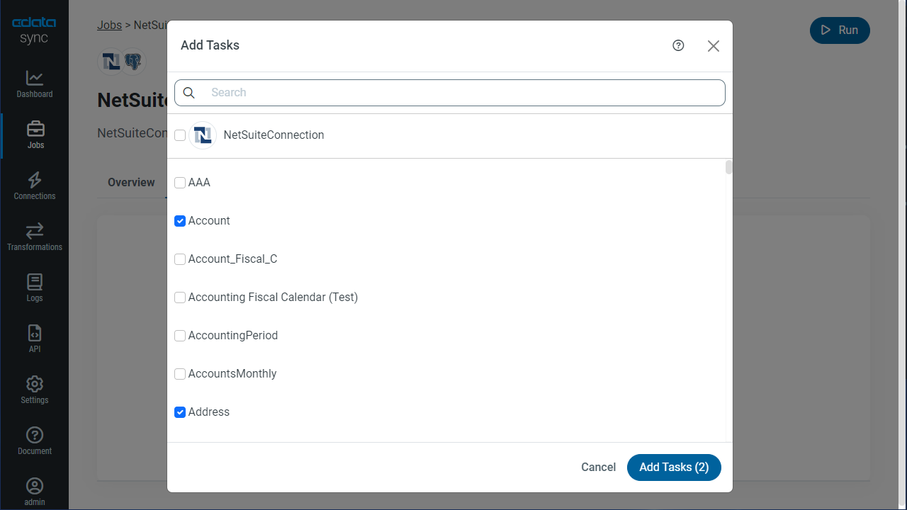
Task: Open the Transformations arrows icon
Action: point(35,231)
